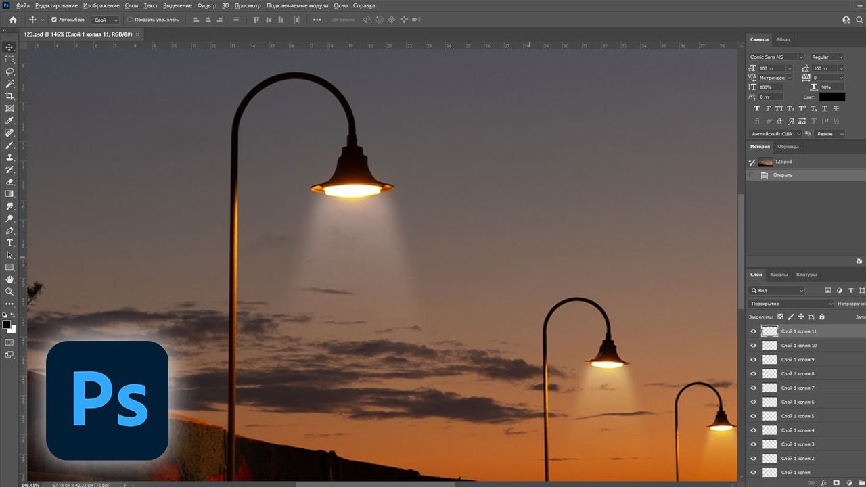The image size is (866, 487).
Task: Enable the Автовыбор checkbox
Action: [x=54, y=20]
